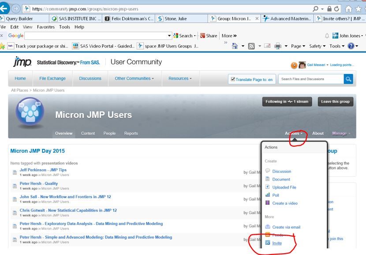Click the blue site search magnifier button
The height and width of the screenshot is (255, 366).
coord(348,79)
